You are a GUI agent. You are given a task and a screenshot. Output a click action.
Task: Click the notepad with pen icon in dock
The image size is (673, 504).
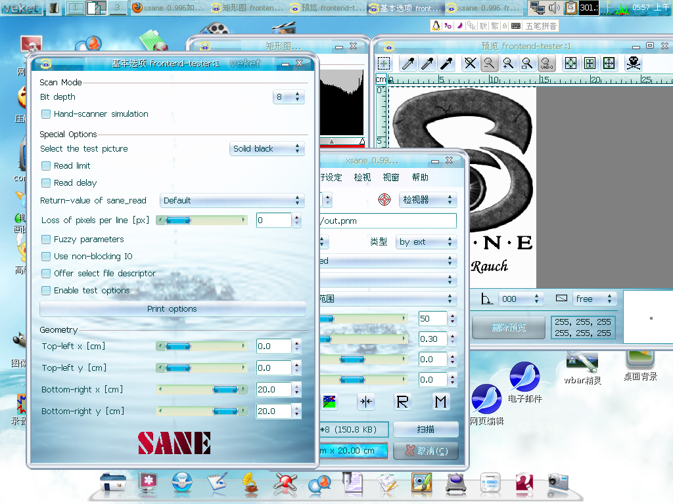point(217,482)
